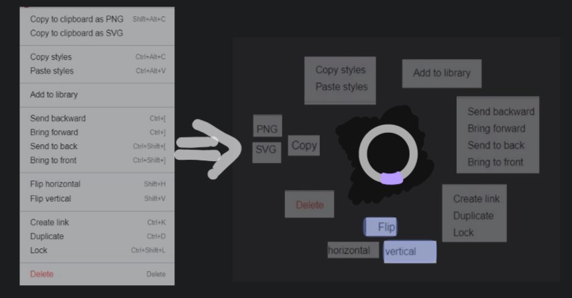Choose 'Copy to clipboard as PNG' in context menu

click(x=97, y=19)
